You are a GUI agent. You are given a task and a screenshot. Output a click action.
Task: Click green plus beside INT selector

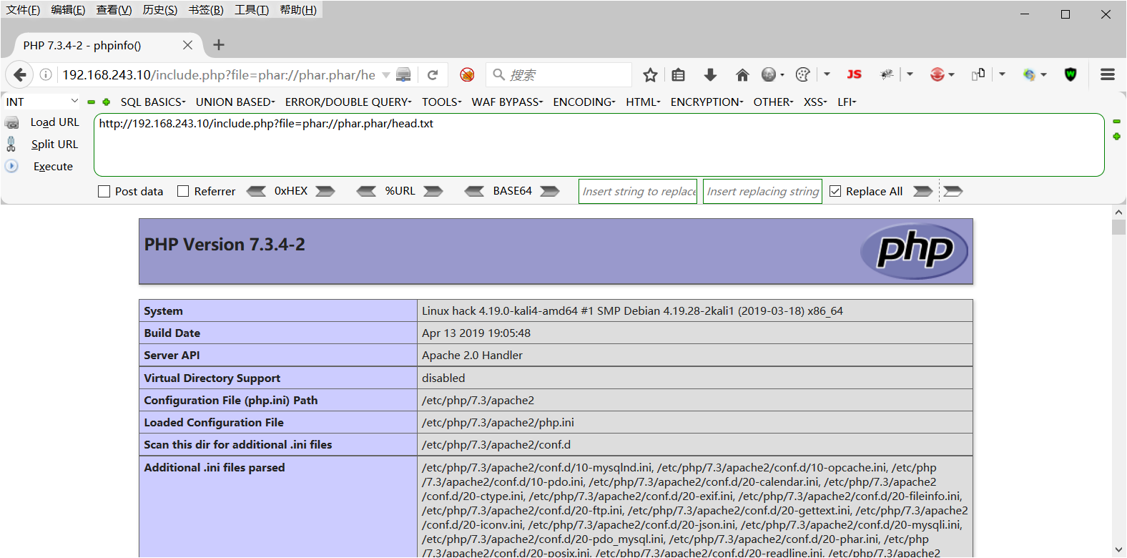point(107,102)
